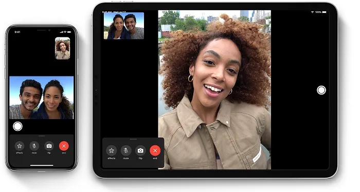Flip the camera on the iPhone call
The width and height of the screenshot is (360, 192).
pos(49,146)
